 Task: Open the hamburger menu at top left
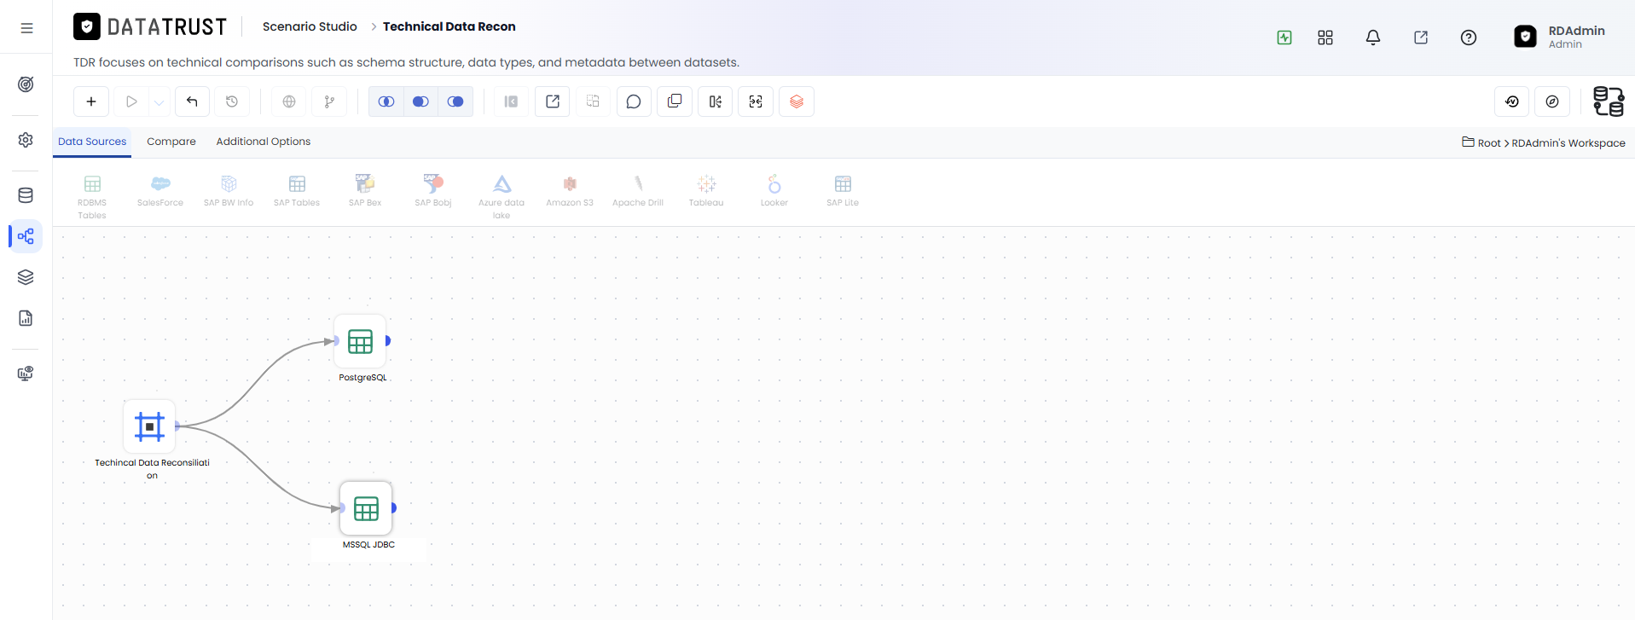pos(26,28)
